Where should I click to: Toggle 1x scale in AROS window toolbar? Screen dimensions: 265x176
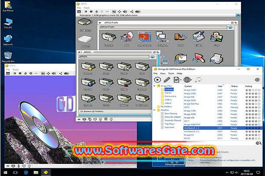114,12
